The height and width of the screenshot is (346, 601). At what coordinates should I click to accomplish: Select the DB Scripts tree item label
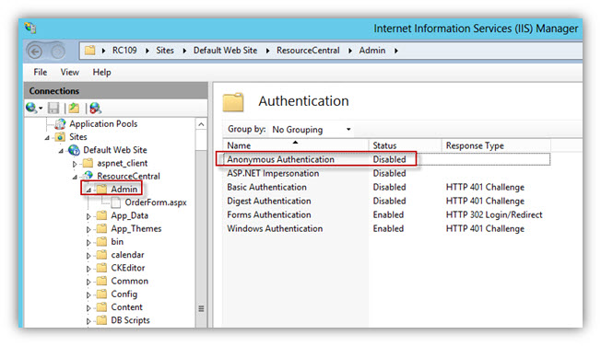pos(130,320)
